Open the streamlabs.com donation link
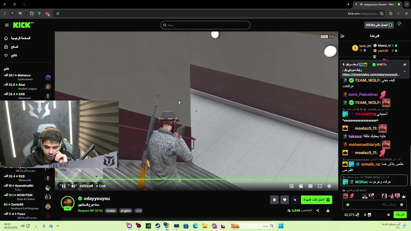 (x=371, y=74)
